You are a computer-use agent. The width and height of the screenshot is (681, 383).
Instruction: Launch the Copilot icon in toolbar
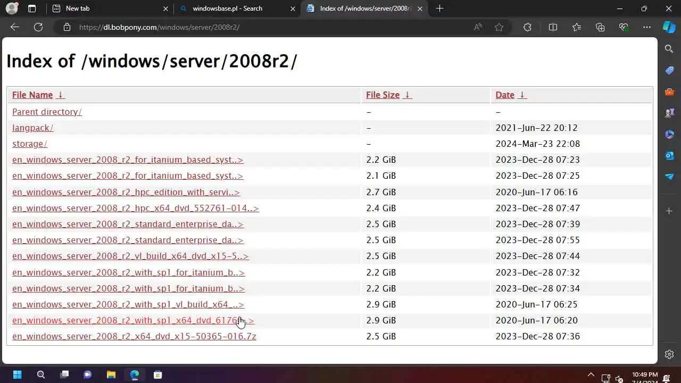point(669,27)
